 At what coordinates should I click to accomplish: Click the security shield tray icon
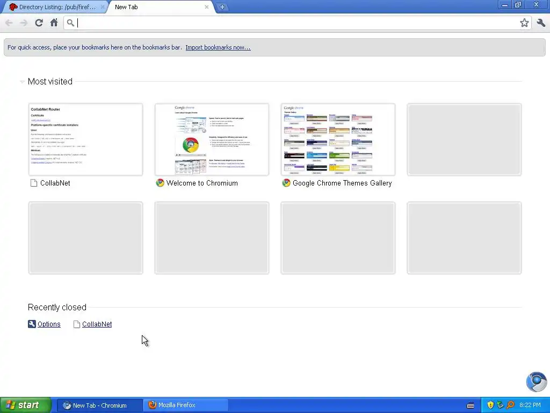click(x=490, y=405)
